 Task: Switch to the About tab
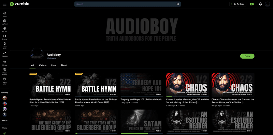tap(64, 65)
